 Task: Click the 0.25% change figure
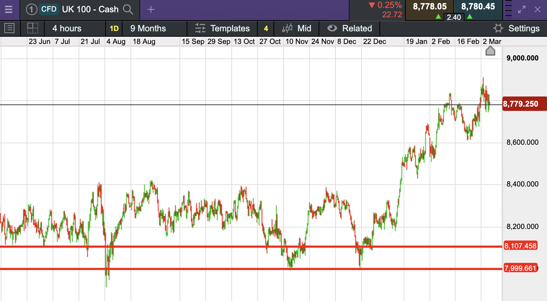pos(390,5)
